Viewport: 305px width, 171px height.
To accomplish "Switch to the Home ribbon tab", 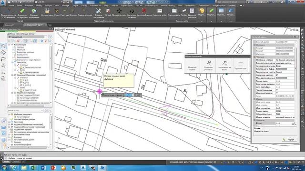I will tap(11, 6).
